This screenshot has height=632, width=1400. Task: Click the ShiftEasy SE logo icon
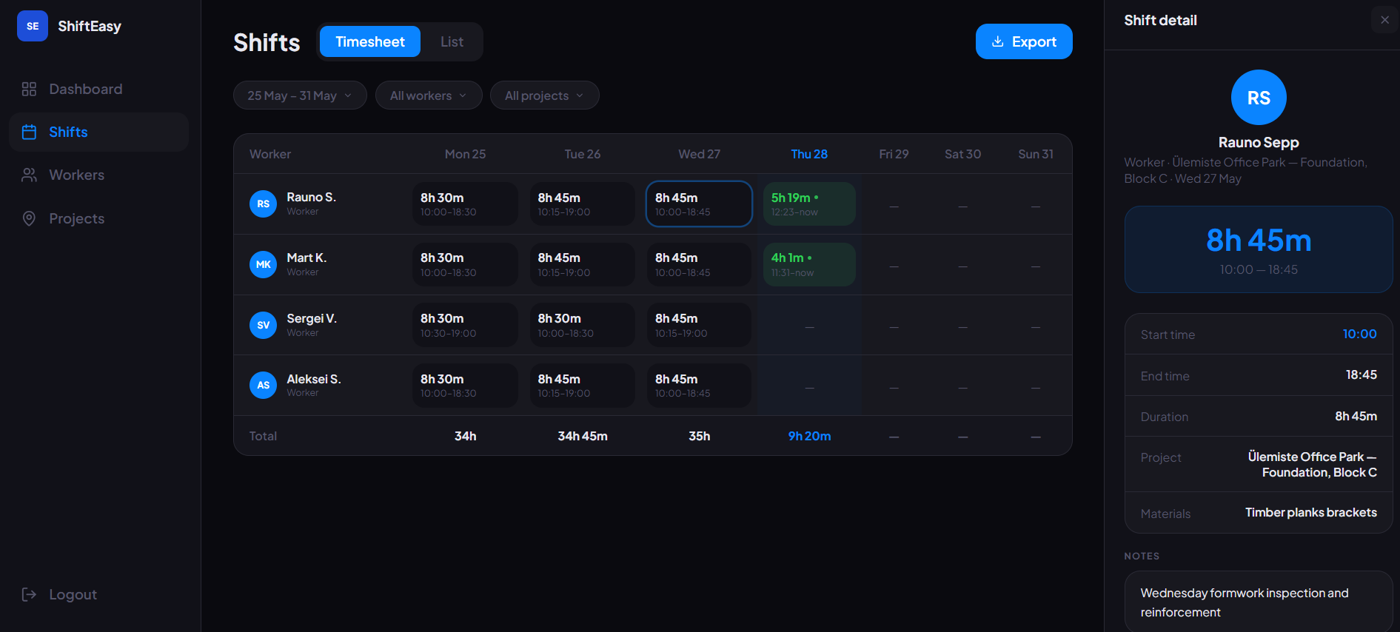(x=33, y=26)
